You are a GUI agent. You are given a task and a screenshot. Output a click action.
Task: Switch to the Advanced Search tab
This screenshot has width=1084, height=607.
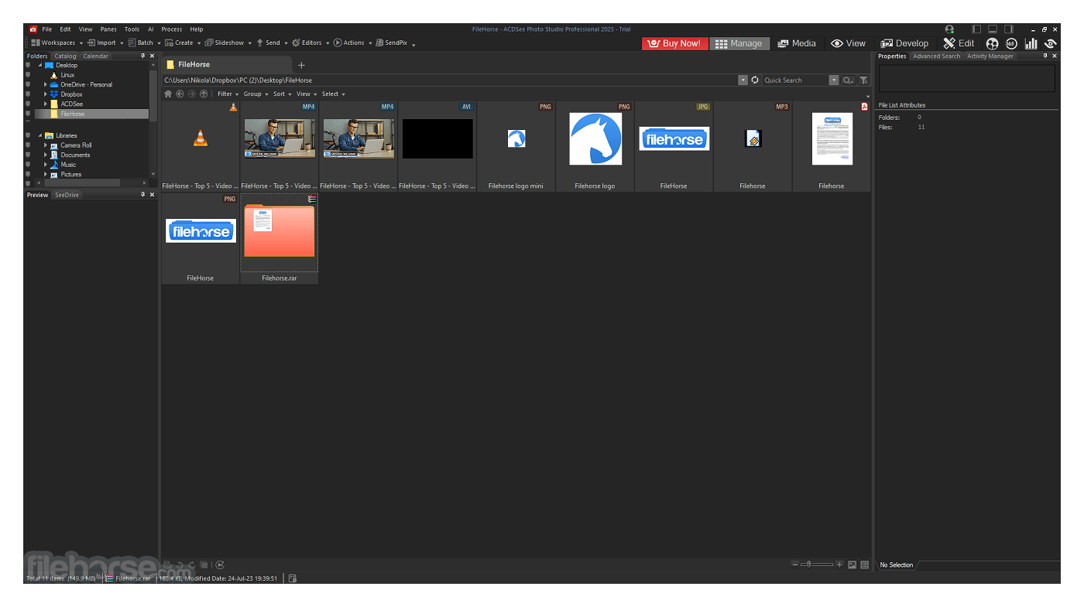(936, 56)
